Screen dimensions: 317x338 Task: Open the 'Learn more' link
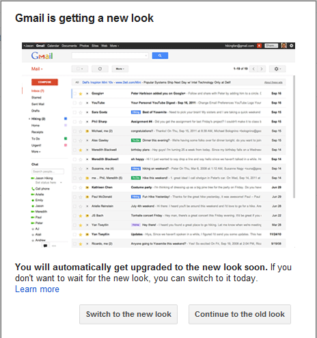coord(37,289)
